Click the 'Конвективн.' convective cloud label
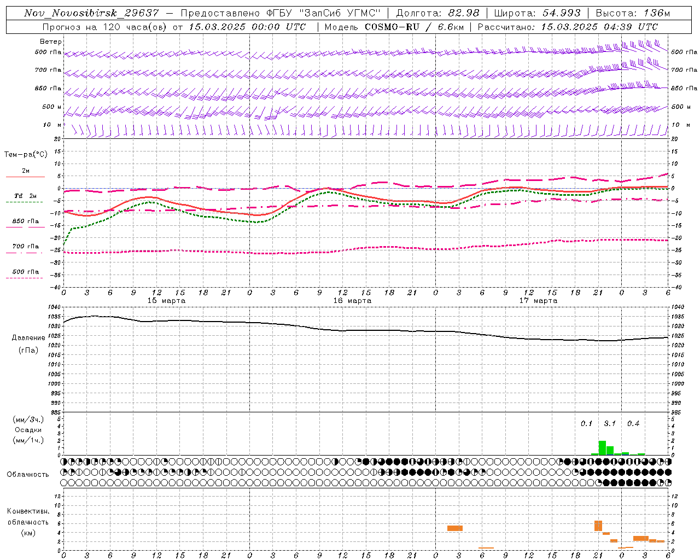This screenshot has width=700, height=560. (28, 511)
